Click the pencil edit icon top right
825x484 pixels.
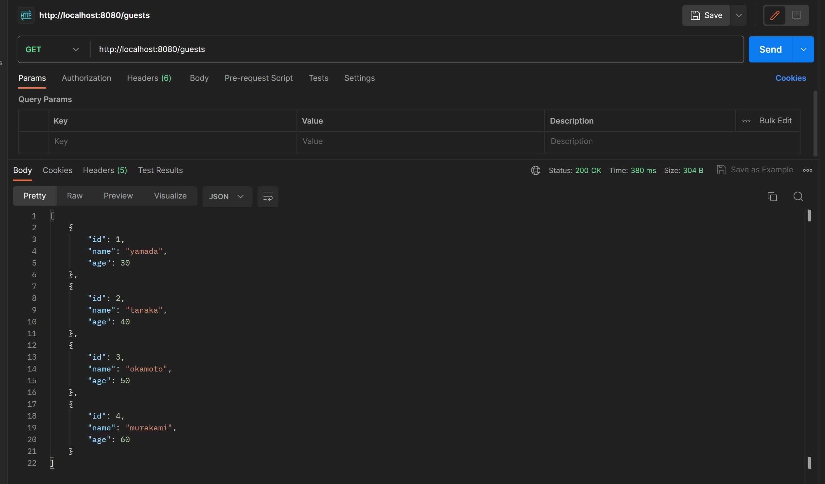tap(775, 15)
